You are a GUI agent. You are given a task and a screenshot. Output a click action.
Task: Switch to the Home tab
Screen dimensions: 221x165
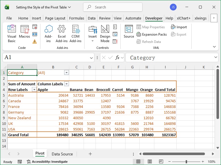pyautogui.click(x=23, y=18)
